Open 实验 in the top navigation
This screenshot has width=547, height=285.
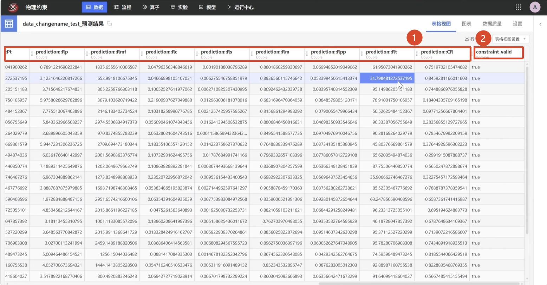pyautogui.click(x=179, y=7)
